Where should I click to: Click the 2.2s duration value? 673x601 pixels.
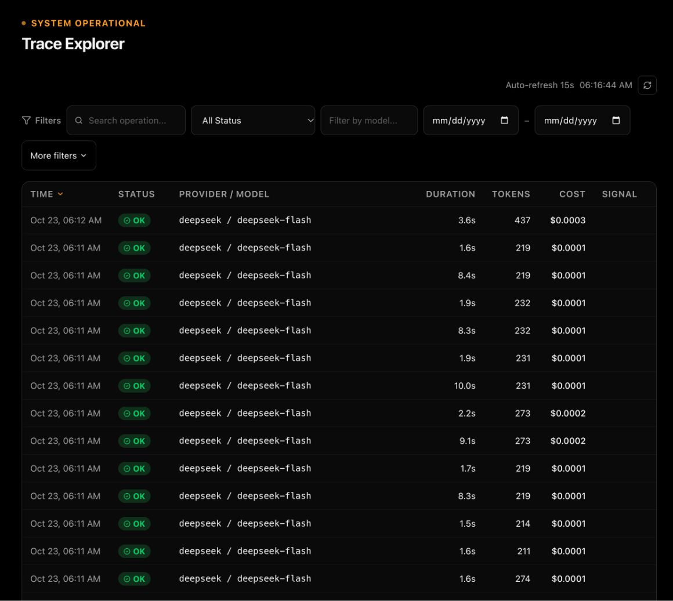pos(467,414)
